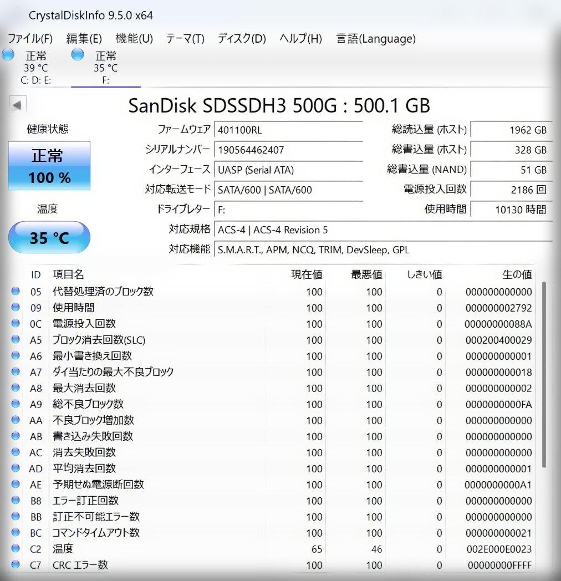Click the total host writes value 328 GB
The height and width of the screenshot is (581, 561).
pyautogui.click(x=511, y=150)
